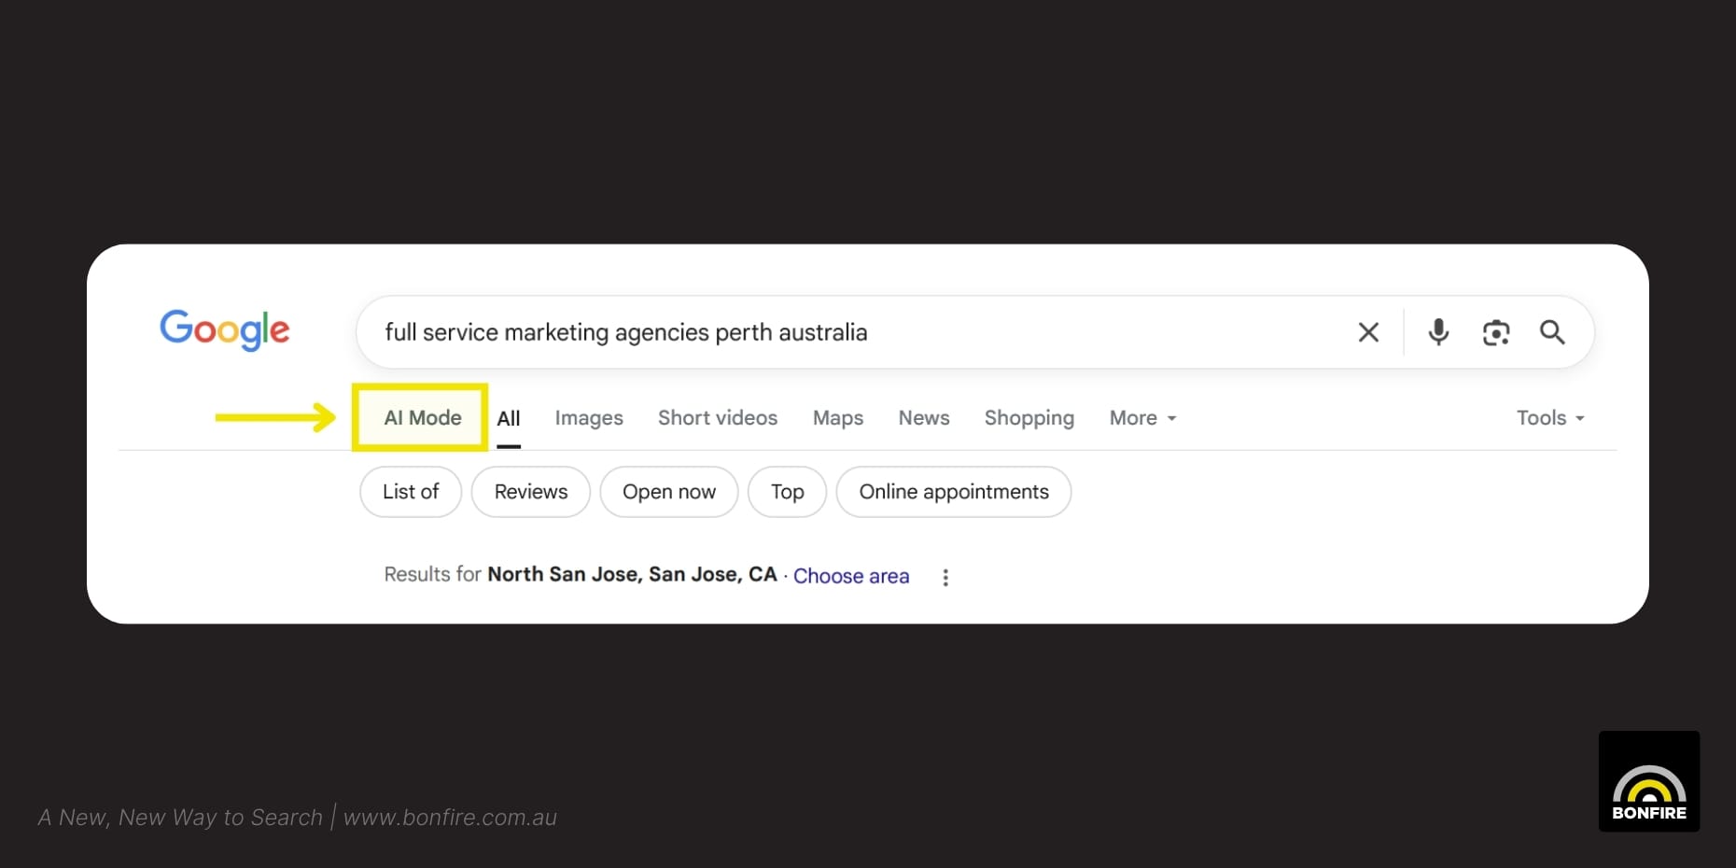Expand the More dropdown menu

point(1142,418)
